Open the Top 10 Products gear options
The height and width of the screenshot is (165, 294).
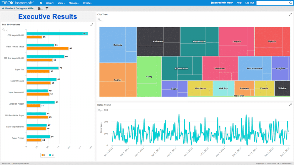tap(4, 30)
